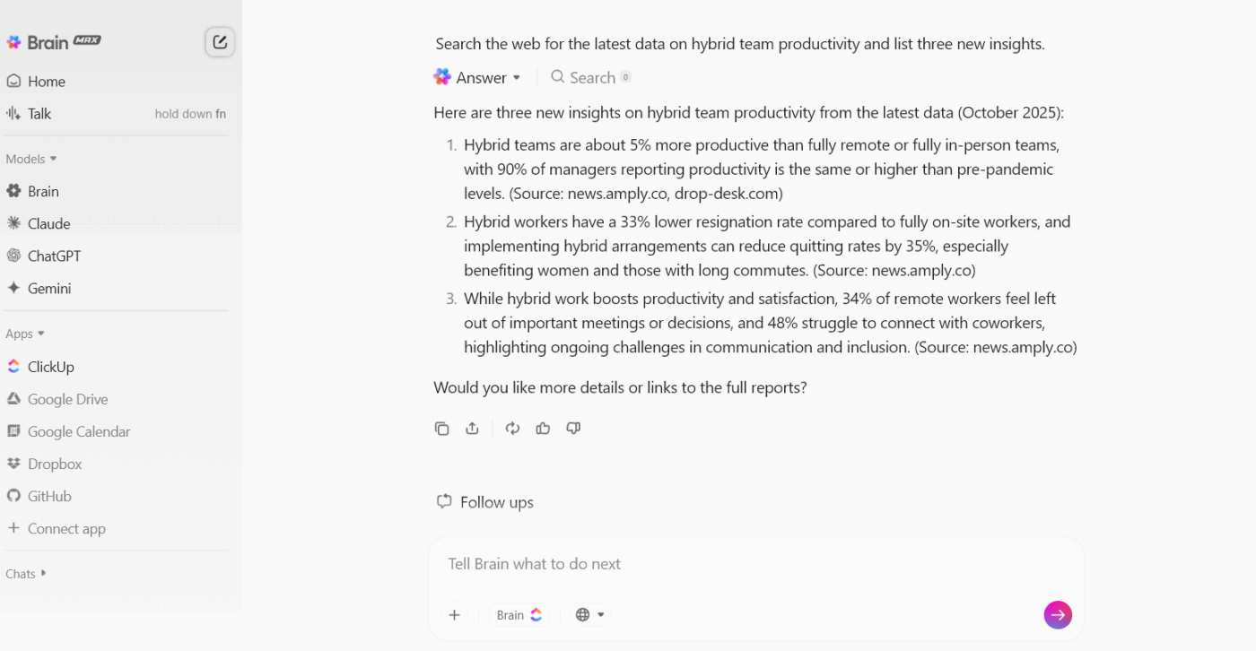Share the response via the share icon
This screenshot has width=1256, height=651.
[x=473, y=428]
